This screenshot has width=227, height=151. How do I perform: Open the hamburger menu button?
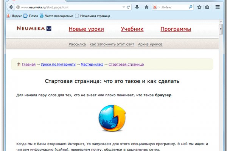pos(218,7)
